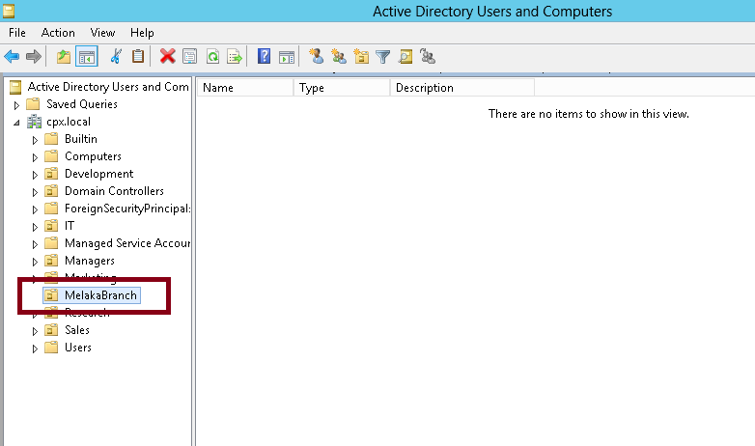Click the red X Delete icon
Viewport: 755px width, 446px height.
168,56
